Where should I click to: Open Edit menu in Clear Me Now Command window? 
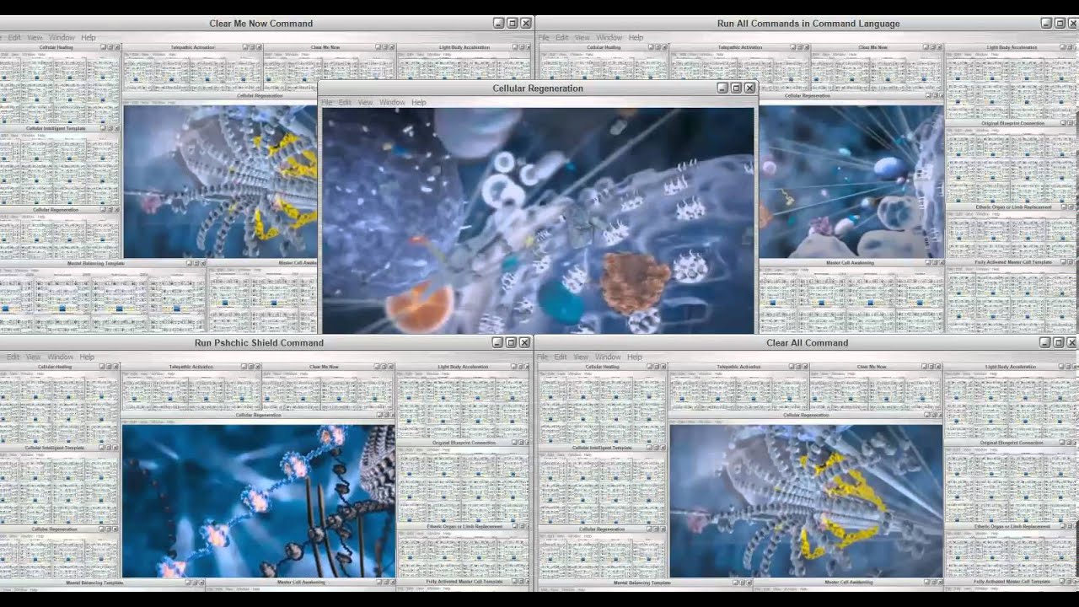point(13,37)
